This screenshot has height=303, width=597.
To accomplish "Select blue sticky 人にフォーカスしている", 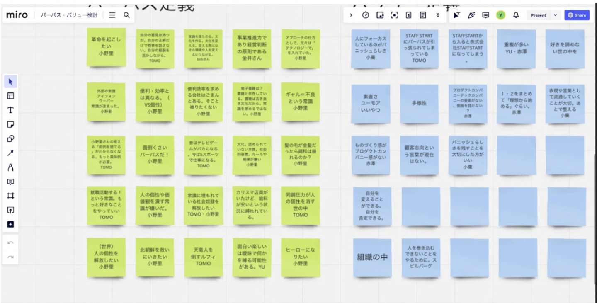I will click(x=371, y=48).
